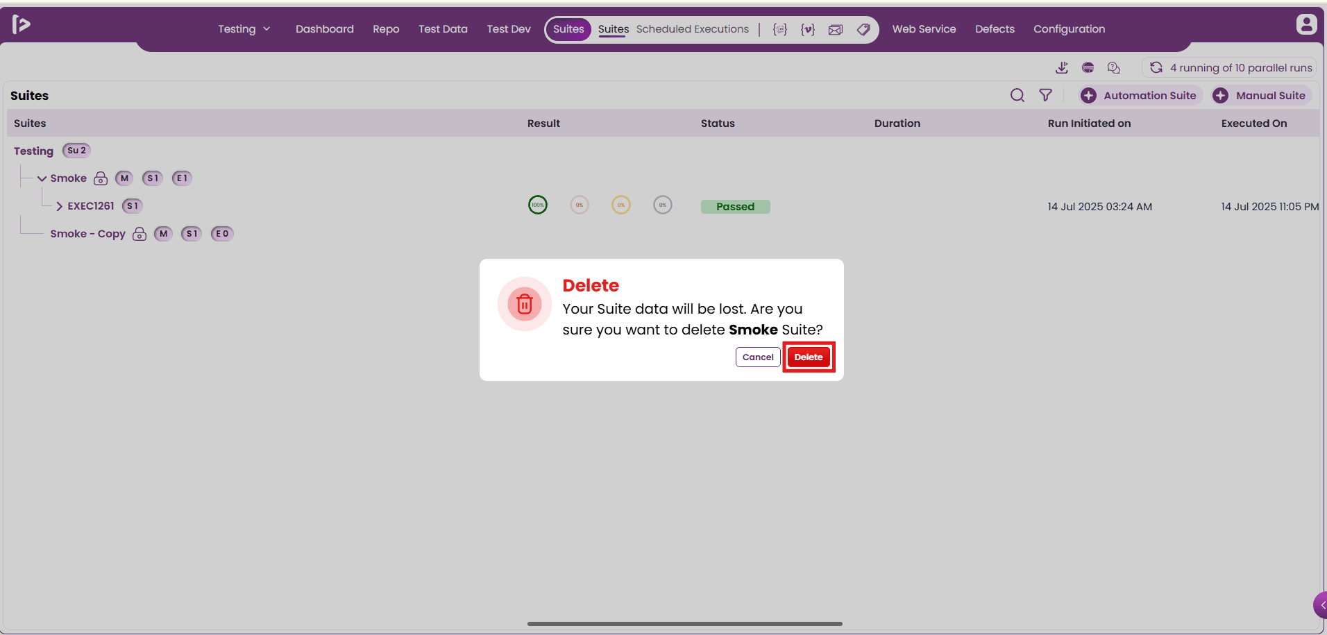Image resolution: width=1327 pixels, height=635 pixels.
Task: Add a new Manual Suite
Action: point(1262,95)
